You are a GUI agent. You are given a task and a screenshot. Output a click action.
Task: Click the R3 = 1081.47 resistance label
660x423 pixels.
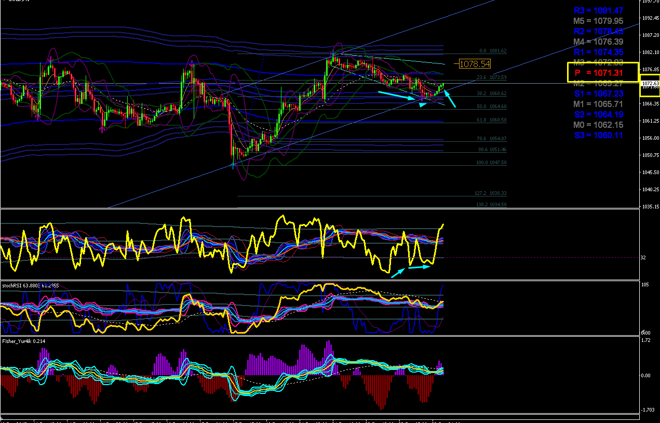(x=598, y=10)
